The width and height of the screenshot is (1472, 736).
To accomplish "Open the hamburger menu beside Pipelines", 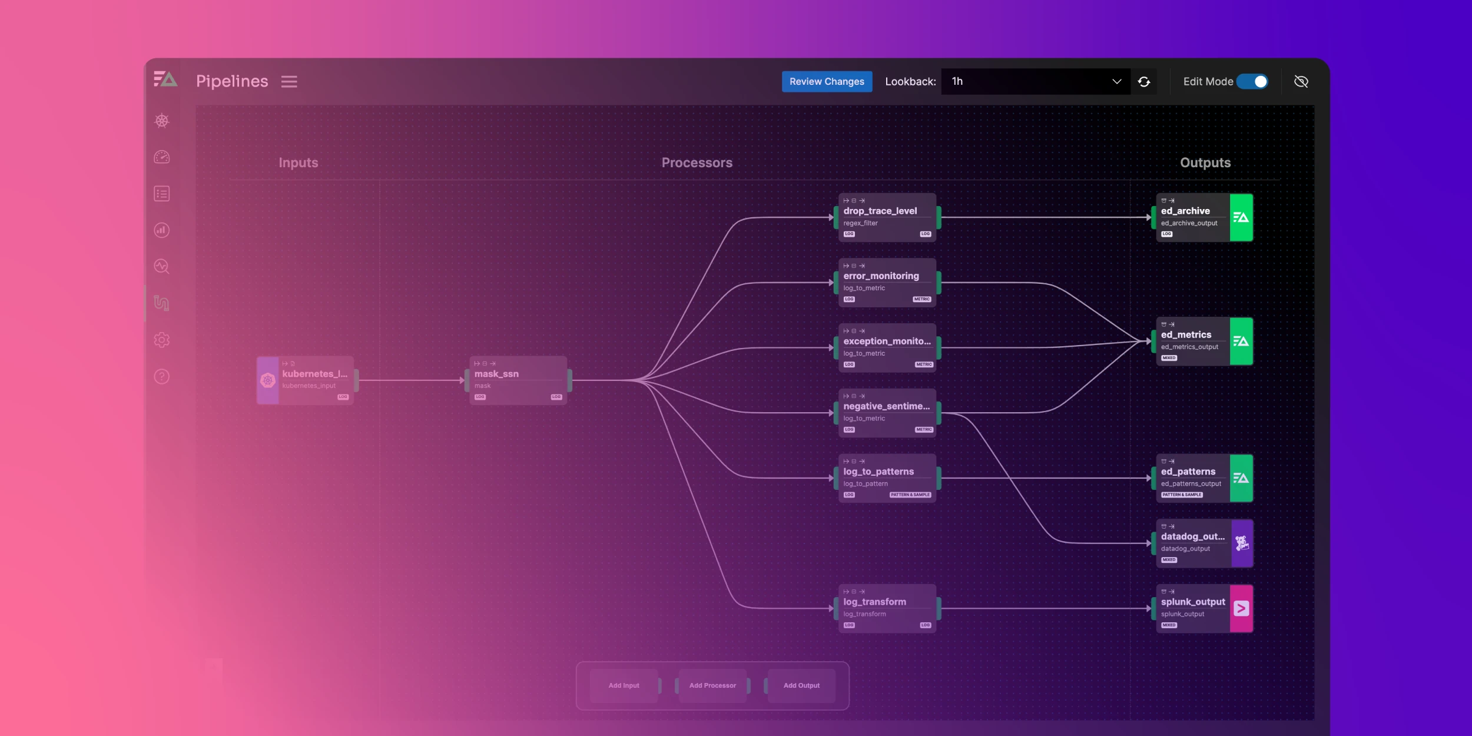I will point(289,81).
